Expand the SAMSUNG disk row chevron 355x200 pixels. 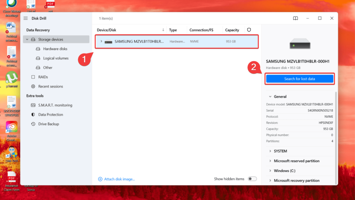(101, 42)
